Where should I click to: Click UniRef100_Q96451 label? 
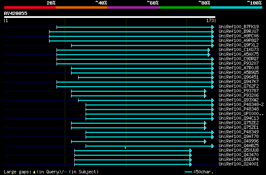click(239, 77)
